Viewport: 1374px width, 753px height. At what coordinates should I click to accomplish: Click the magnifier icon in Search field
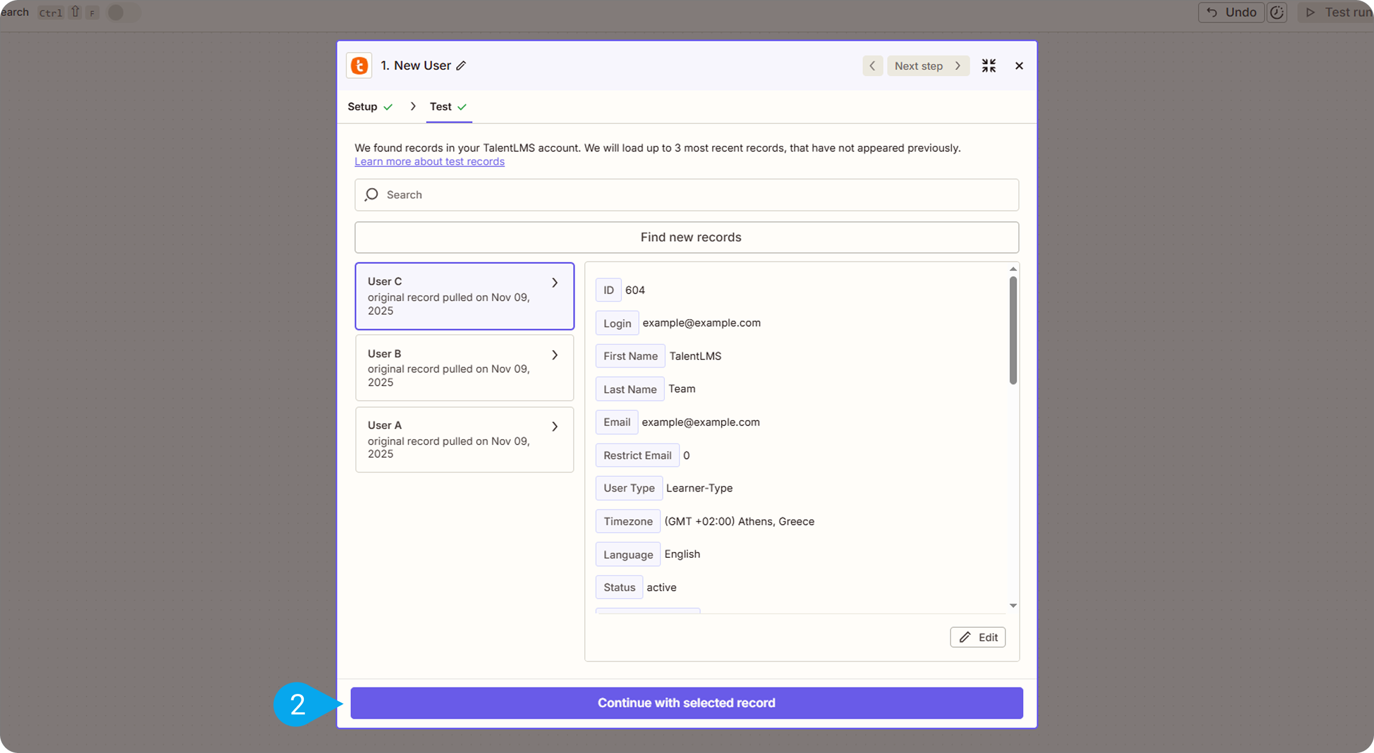371,195
